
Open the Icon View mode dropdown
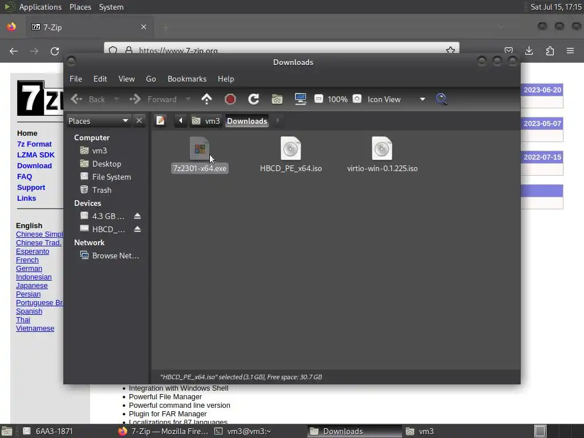click(x=396, y=99)
